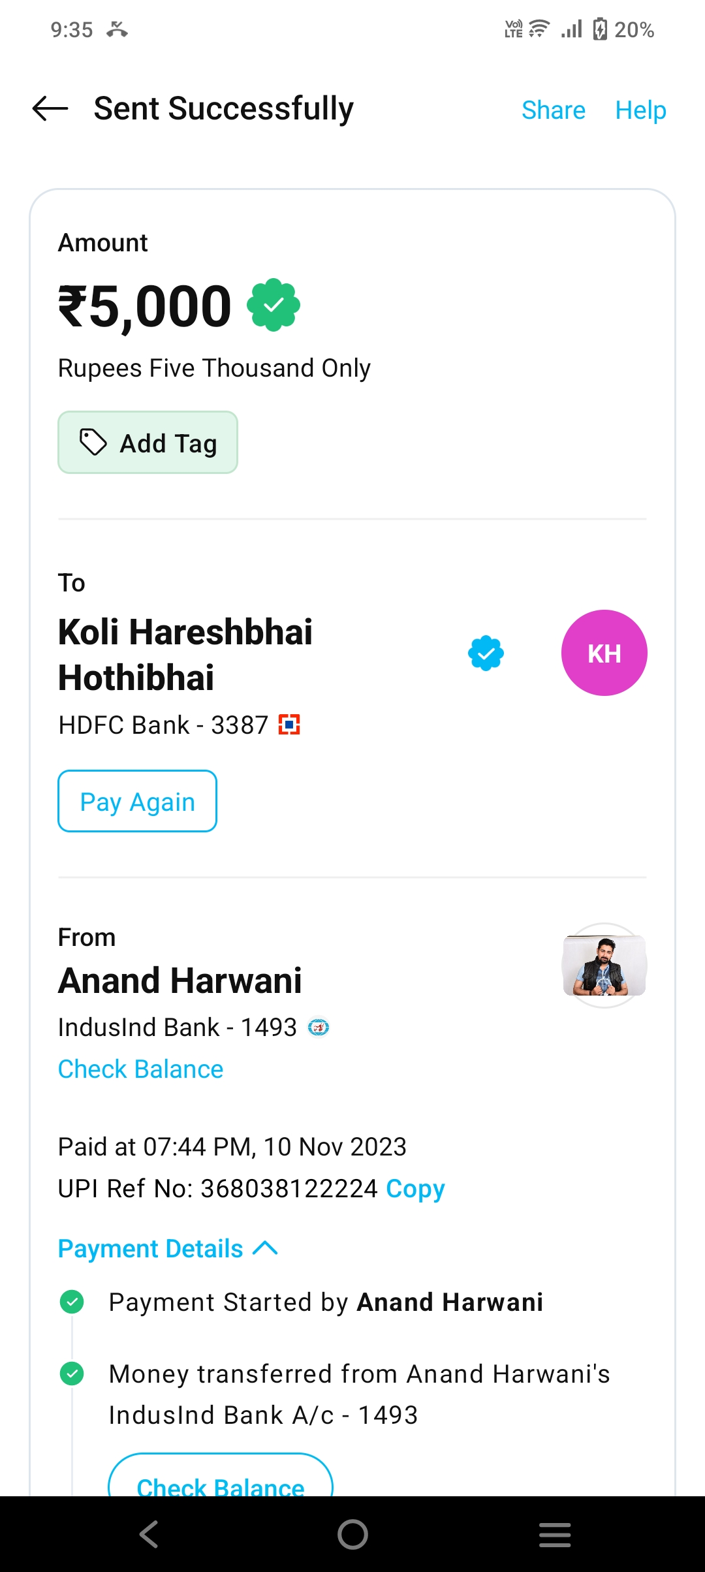This screenshot has height=1572, width=705.
Task: Tap the HDFC Bank logo icon
Action: click(289, 725)
